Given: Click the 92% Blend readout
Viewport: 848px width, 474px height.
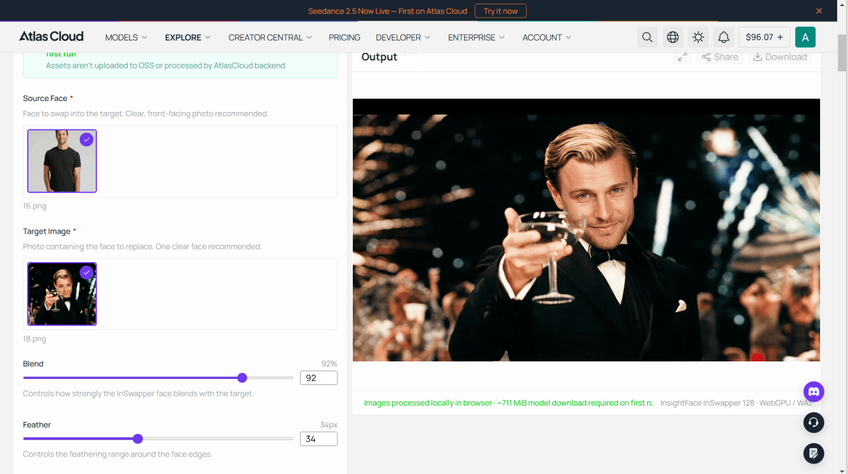Looking at the screenshot, I should pos(329,364).
